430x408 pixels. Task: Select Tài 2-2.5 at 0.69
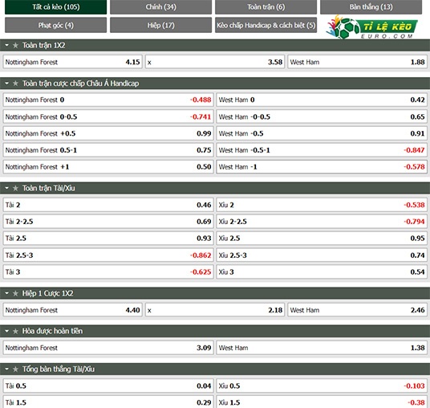click(x=108, y=222)
